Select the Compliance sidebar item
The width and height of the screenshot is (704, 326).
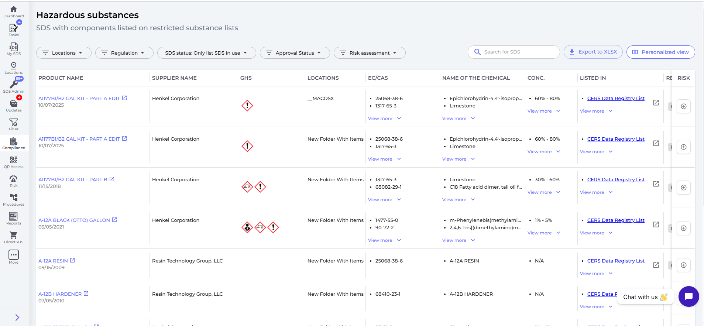click(x=14, y=143)
